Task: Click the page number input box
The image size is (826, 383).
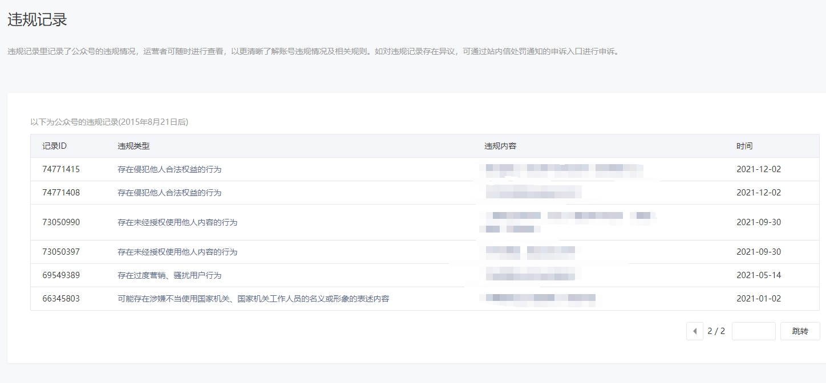Action: tap(753, 331)
